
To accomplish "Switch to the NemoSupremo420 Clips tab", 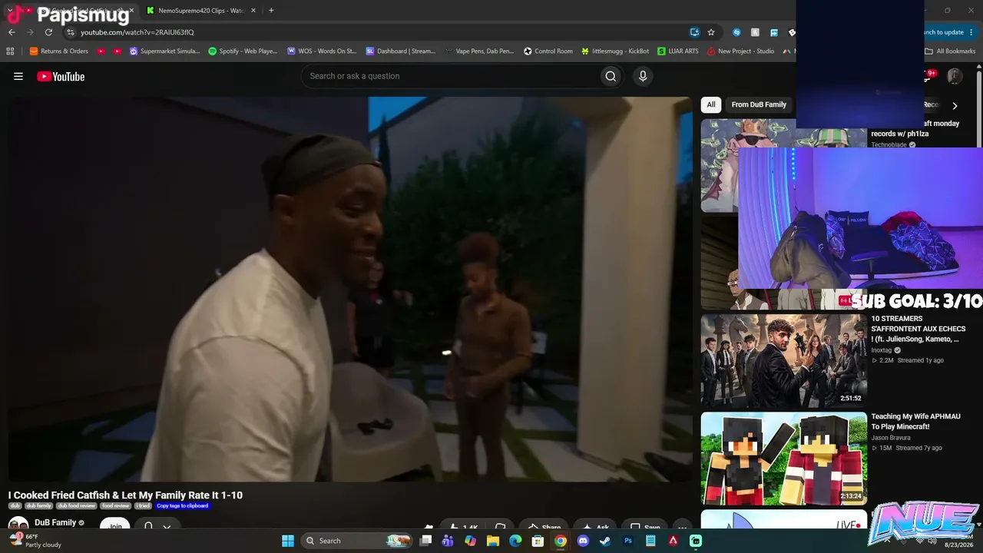I will (200, 11).
